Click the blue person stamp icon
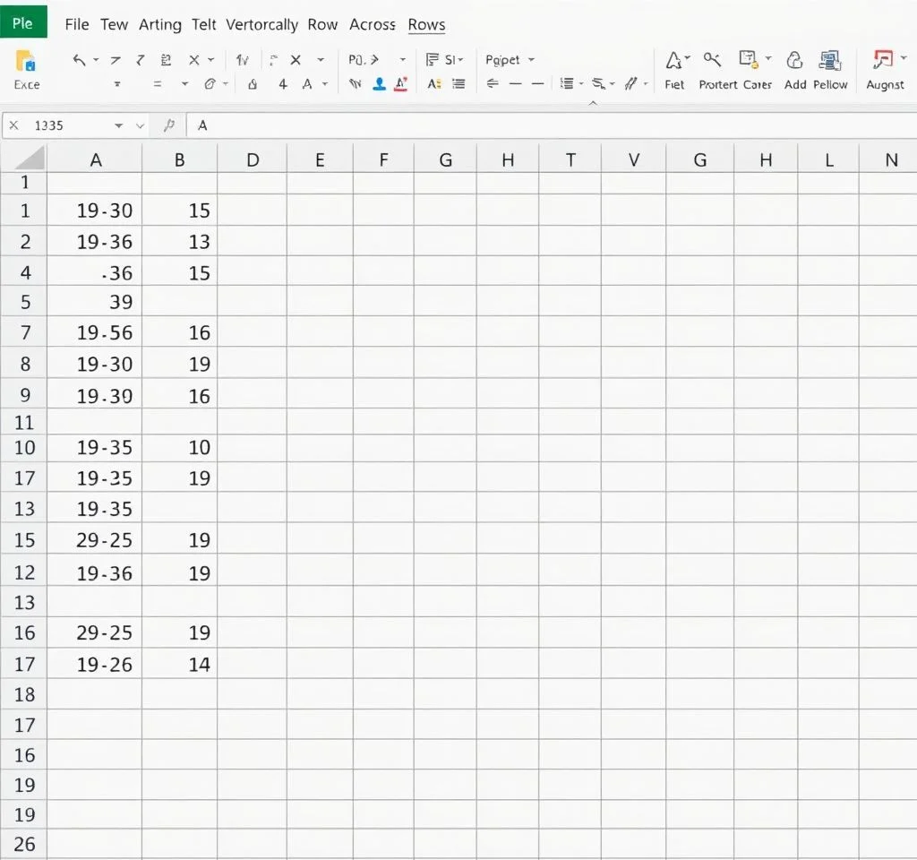917x860 pixels. click(x=379, y=83)
